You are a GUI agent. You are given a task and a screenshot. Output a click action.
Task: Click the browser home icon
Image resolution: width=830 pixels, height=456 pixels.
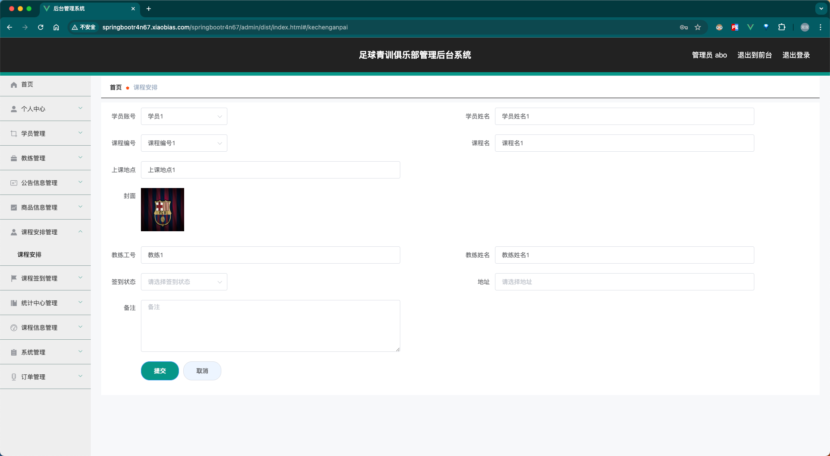click(x=56, y=27)
